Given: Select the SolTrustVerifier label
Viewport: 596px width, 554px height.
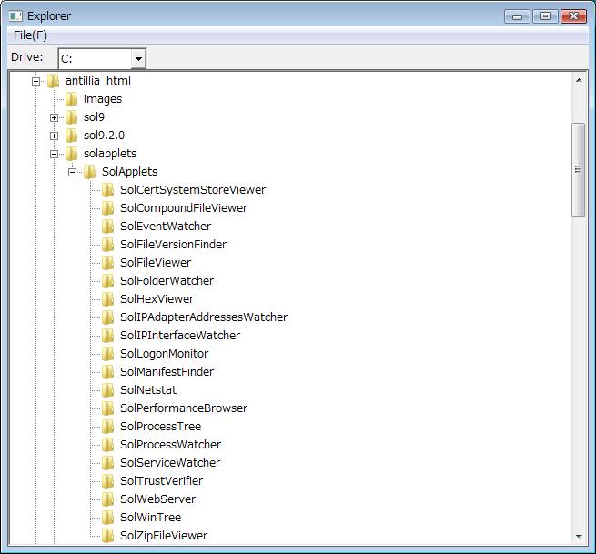Looking at the screenshot, I should coord(162,481).
